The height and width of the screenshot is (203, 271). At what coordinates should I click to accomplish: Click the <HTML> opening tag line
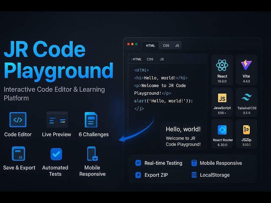click(141, 71)
